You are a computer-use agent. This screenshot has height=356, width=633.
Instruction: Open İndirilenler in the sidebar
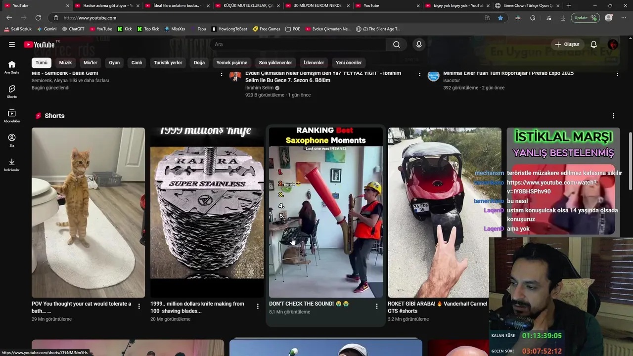click(x=12, y=165)
